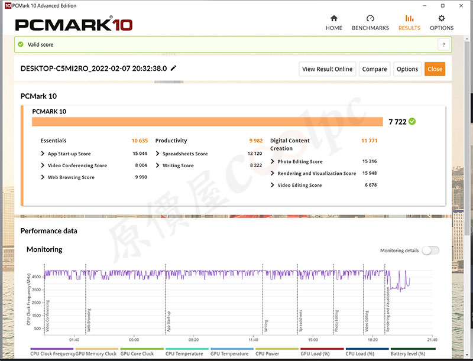Click the green valid score checkmark icon
The width and height of the screenshot is (473, 361).
click(x=21, y=44)
